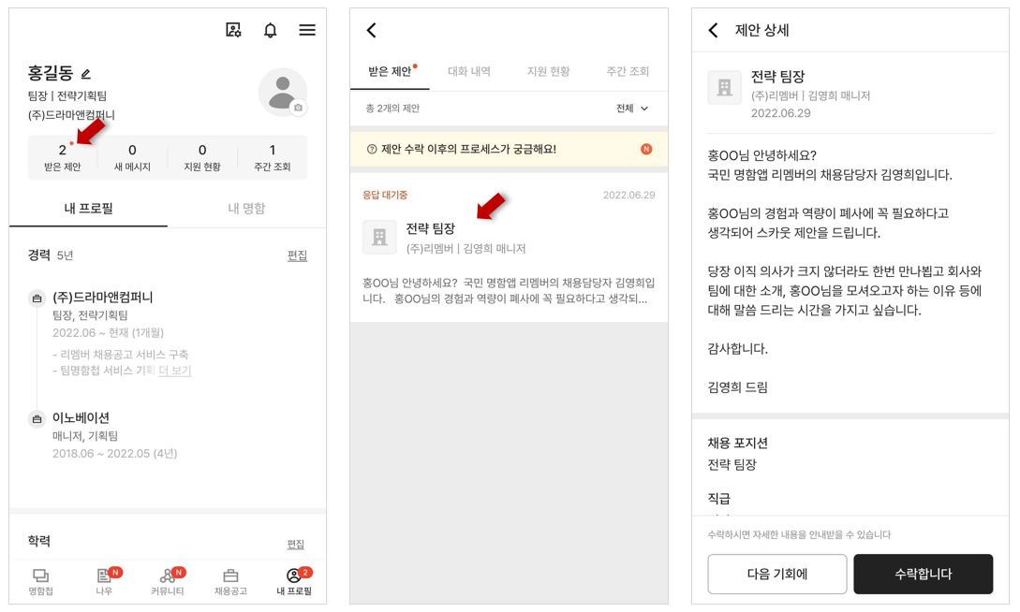Click the N badge on yellow banner
The height and width of the screenshot is (612, 1020).
(x=646, y=150)
